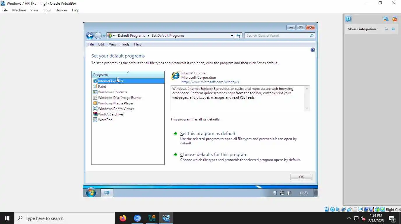The height and width of the screenshot is (224, 401).
Task: Open the VirtualBox Input menu
Action: pos(47,10)
